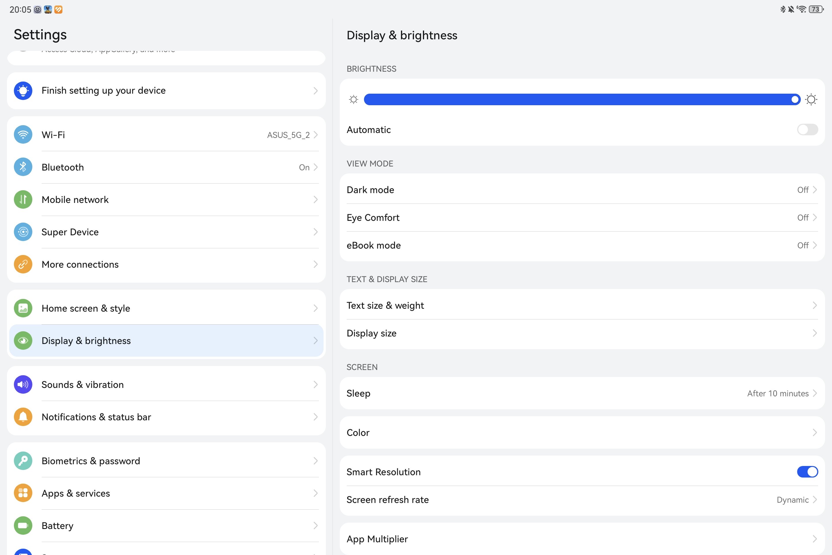The width and height of the screenshot is (832, 555).
Task: Select Finish setting up your device
Action: tap(166, 90)
